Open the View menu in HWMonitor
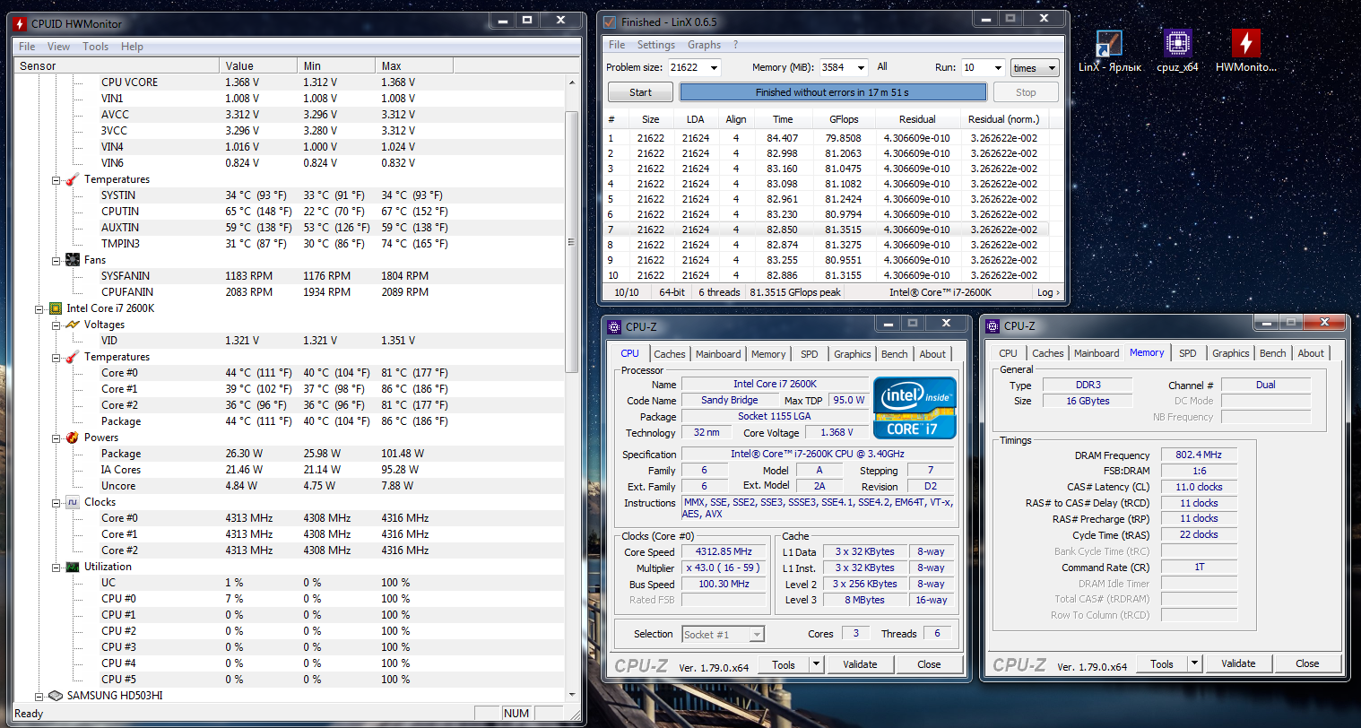 tap(58, 47)
